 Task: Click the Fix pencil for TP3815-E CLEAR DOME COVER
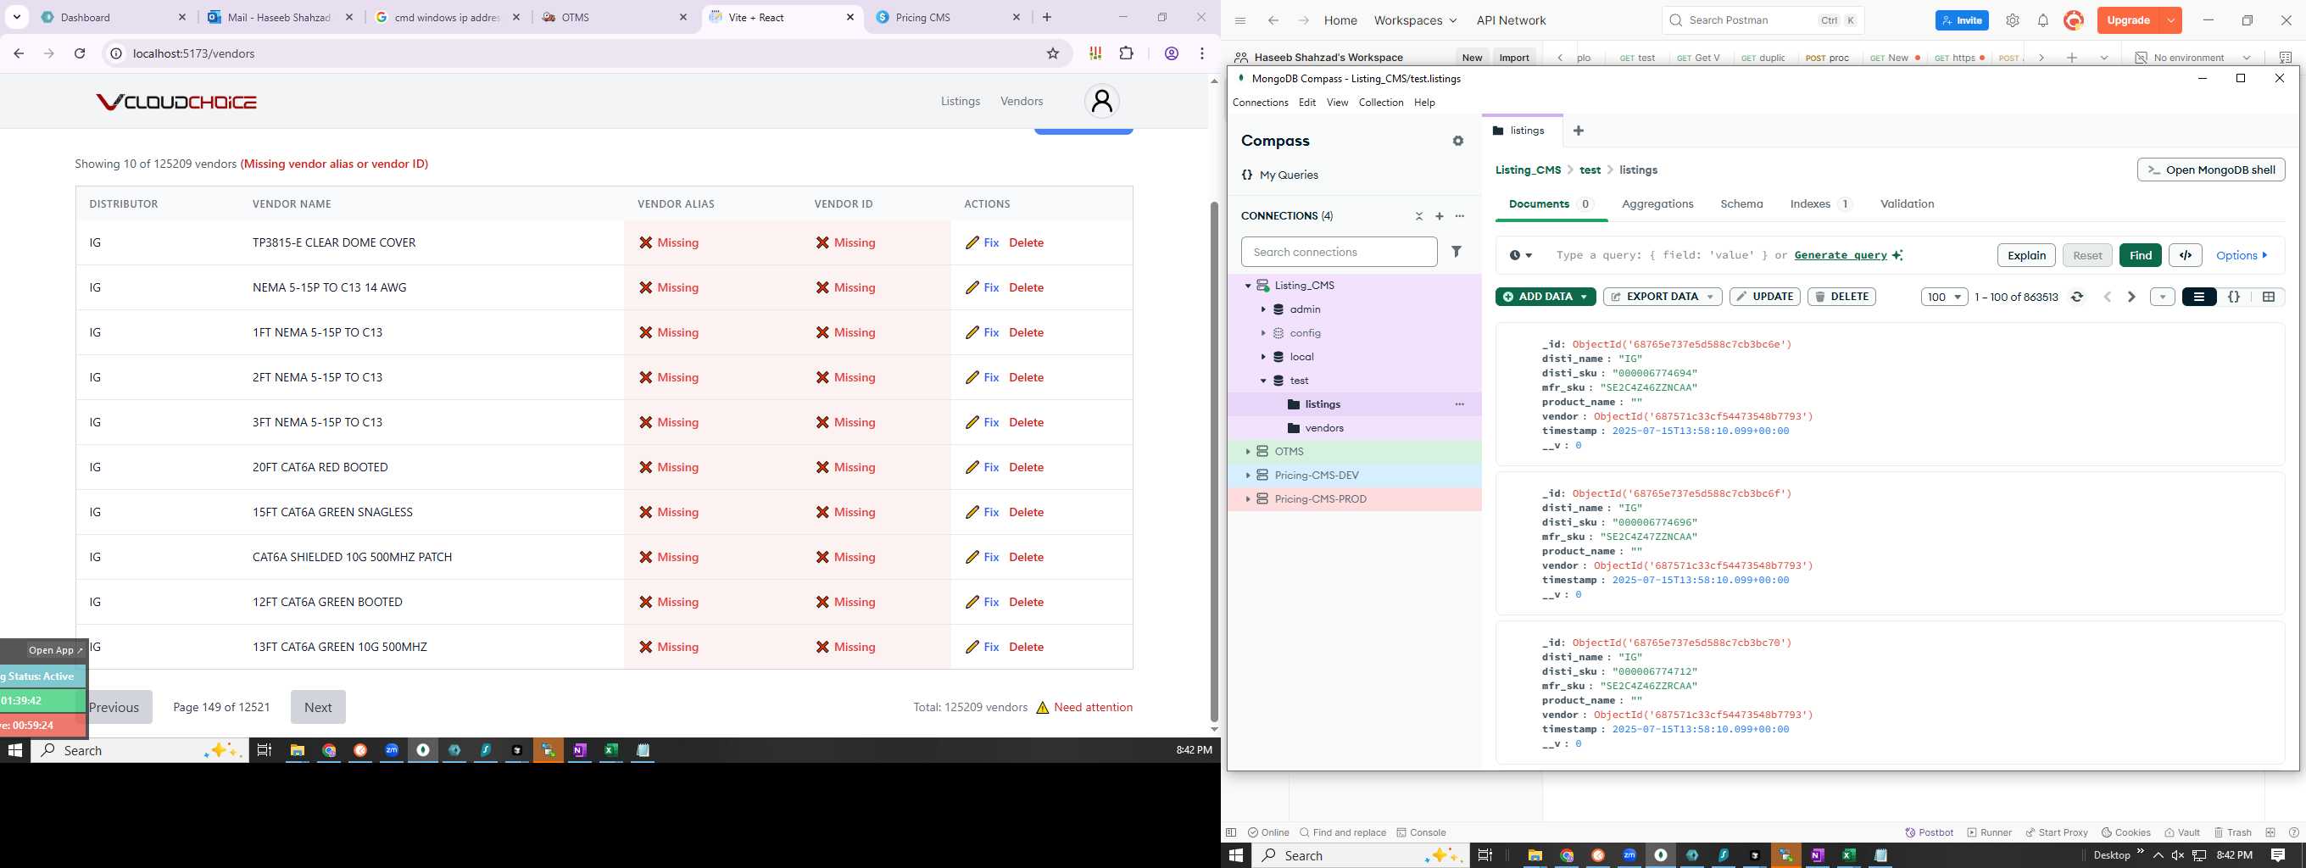[x=982, y=242]
